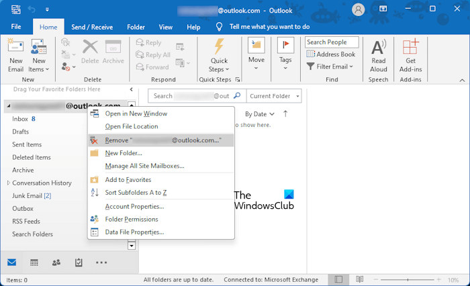
Task: Click the zoom in plus button
Action: (x=439, y=280)
